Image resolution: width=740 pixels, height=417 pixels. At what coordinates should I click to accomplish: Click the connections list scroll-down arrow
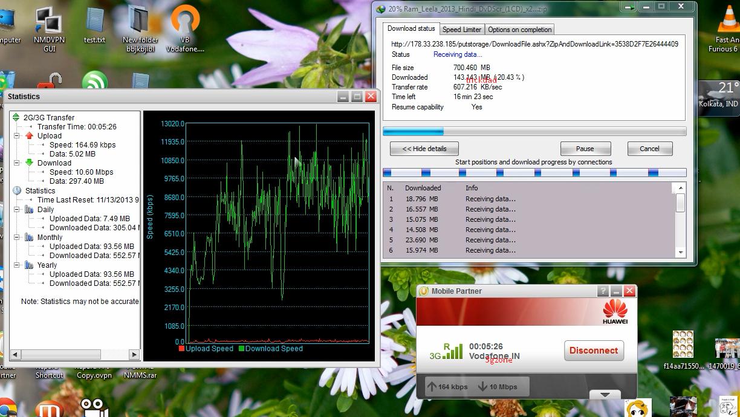[x=680, y=252]
